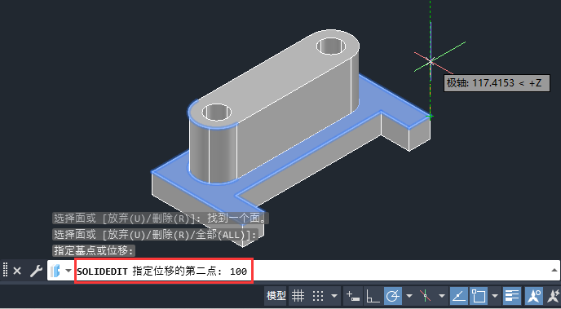Screen dimensions: 561x309
Task: Toggle lineweight display icon
Action: point(511,296)
